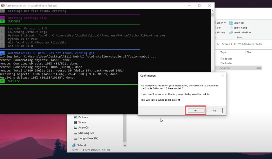Click the Videos folder icon
This screenshot has width=272, height=159.
tap(75, 122)
